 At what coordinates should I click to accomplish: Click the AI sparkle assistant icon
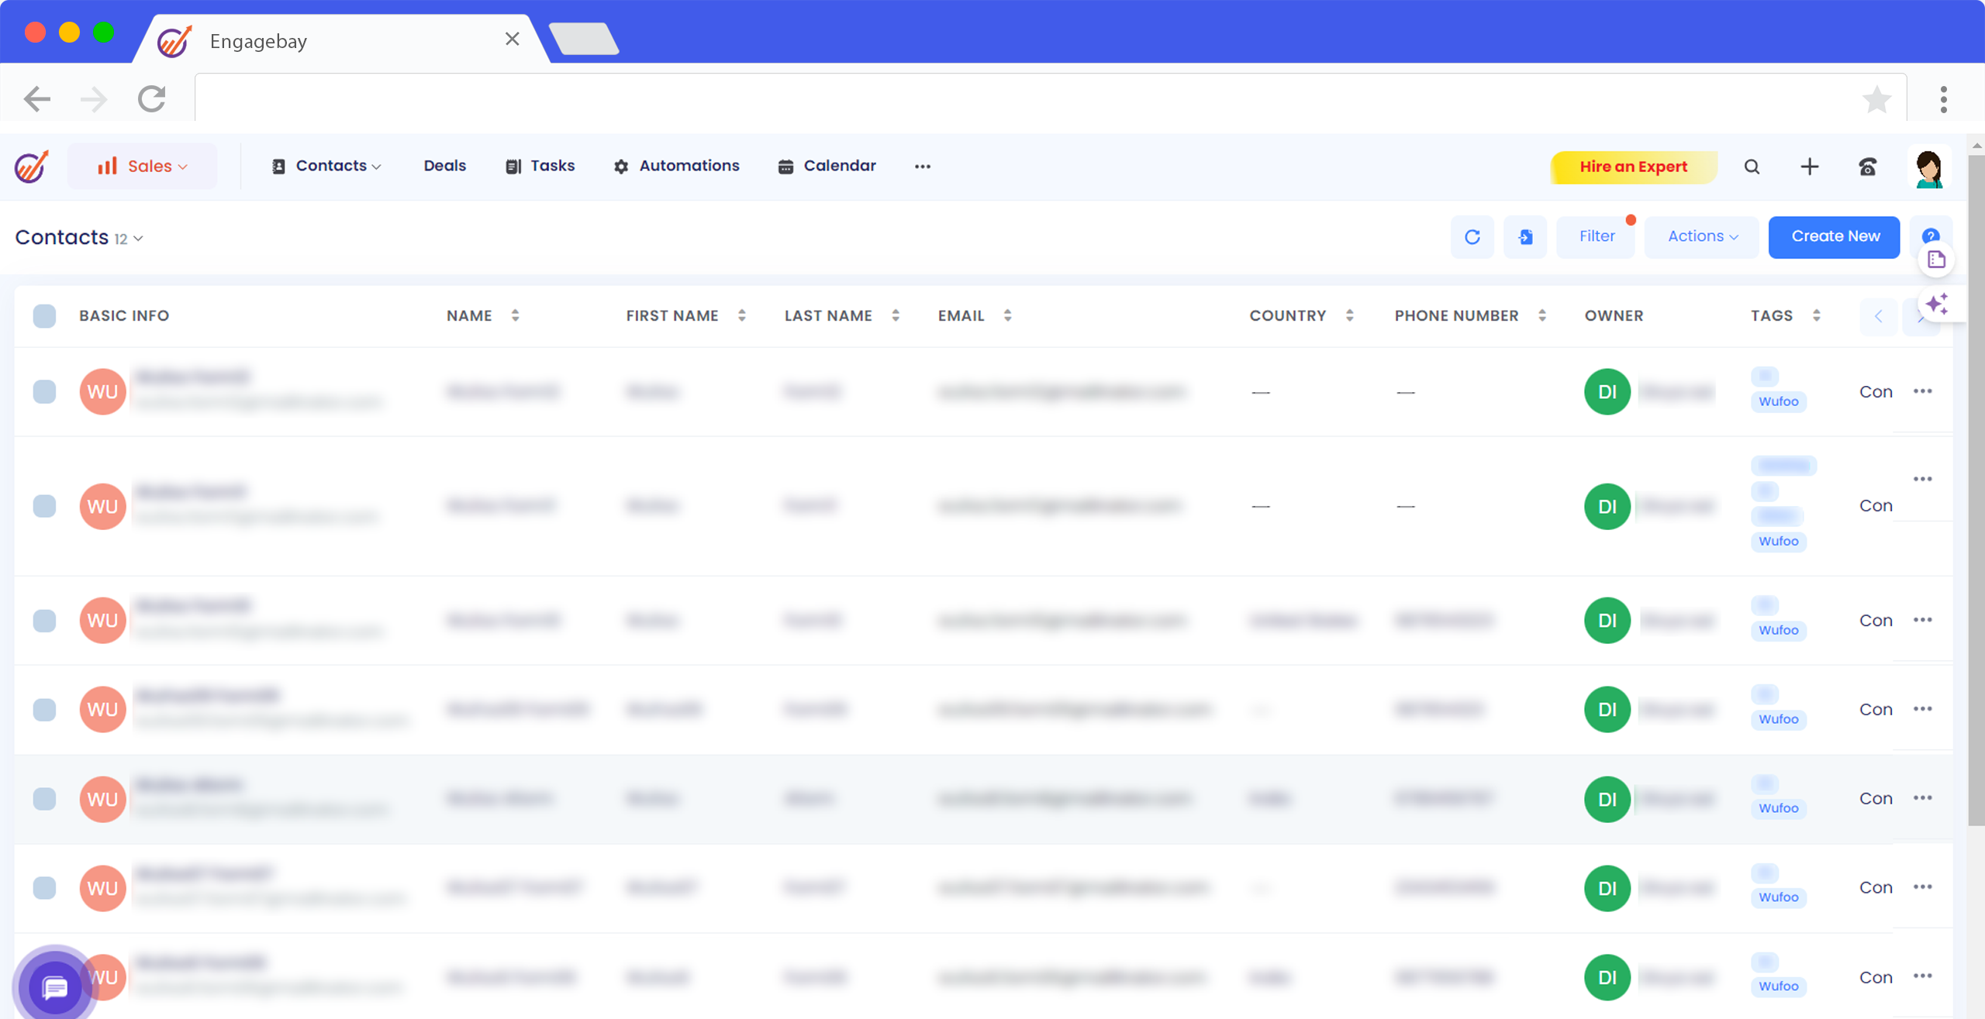coord(1936,304)
